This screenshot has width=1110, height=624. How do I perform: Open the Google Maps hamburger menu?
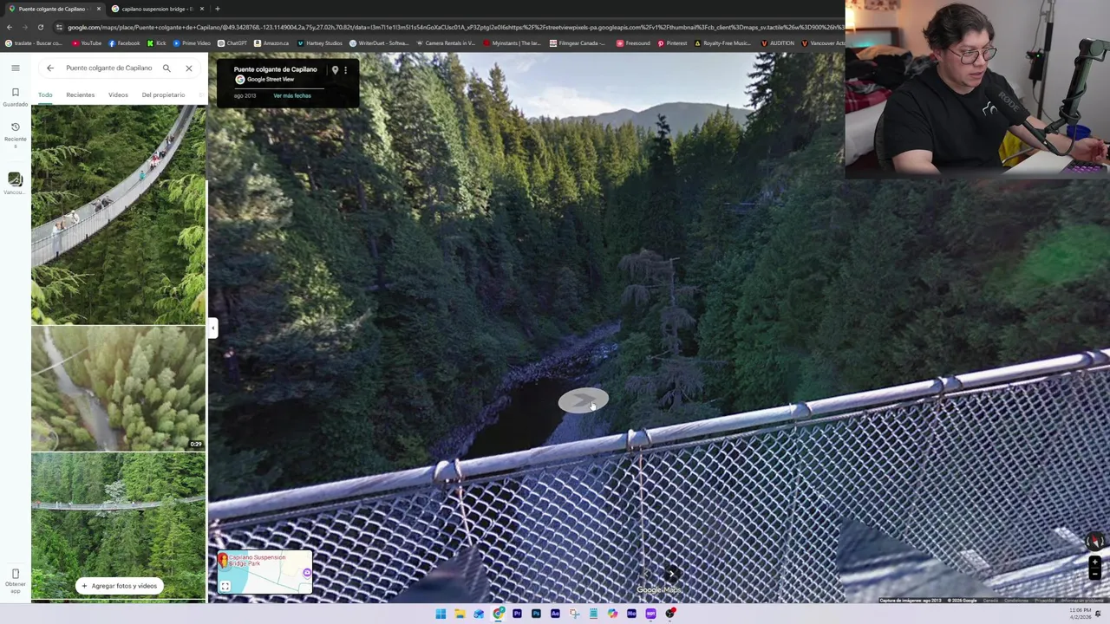click(15, 68)
